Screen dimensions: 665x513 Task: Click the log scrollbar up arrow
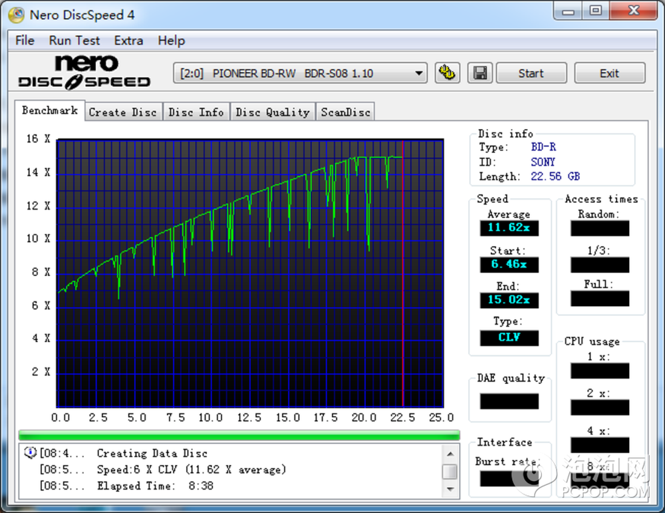450,454
